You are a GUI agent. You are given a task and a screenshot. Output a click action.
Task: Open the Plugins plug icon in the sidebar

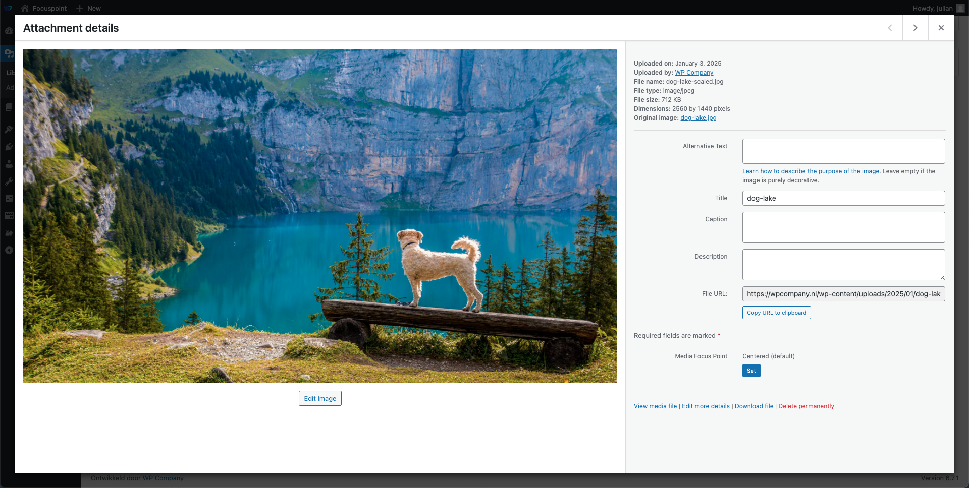tap(9, 147)
